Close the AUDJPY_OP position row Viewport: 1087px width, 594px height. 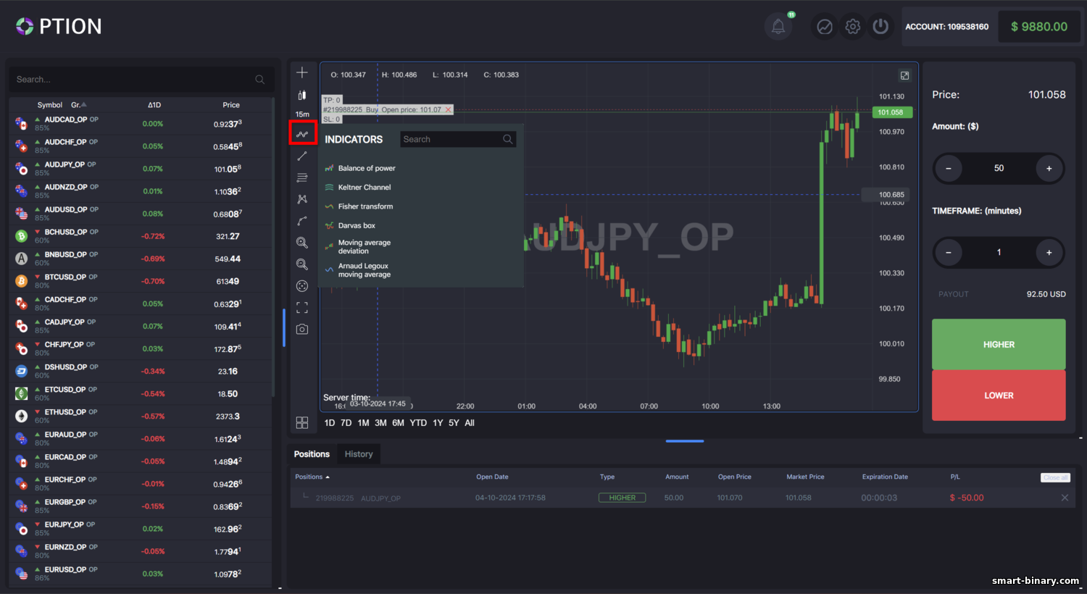coord(1065,498)
